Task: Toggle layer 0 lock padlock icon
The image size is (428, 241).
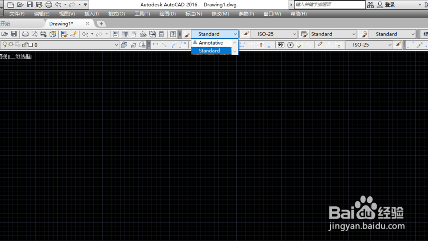Action: click(25, 45)
